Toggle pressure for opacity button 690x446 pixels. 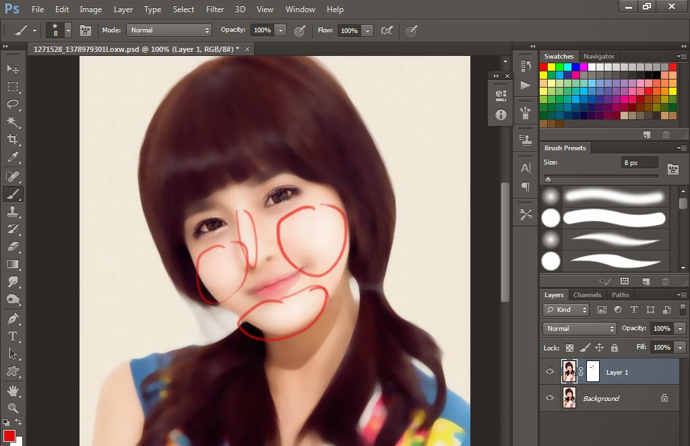300,30
